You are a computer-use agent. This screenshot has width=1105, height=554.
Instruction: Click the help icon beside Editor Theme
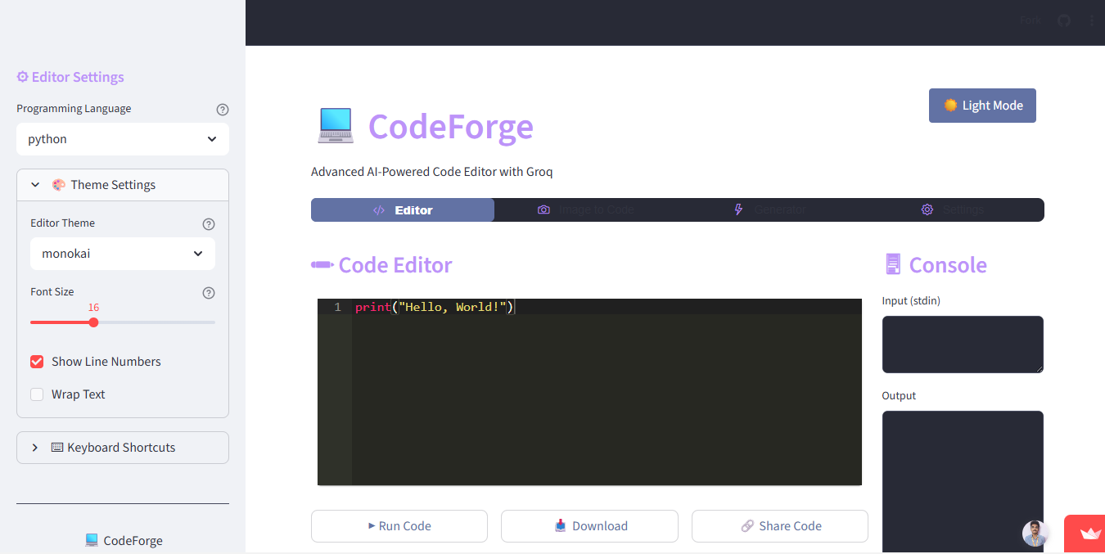click(209, 224)
